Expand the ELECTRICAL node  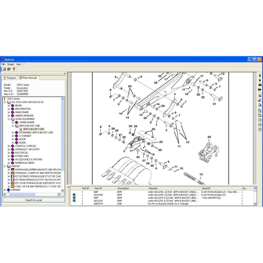(9, 153)
